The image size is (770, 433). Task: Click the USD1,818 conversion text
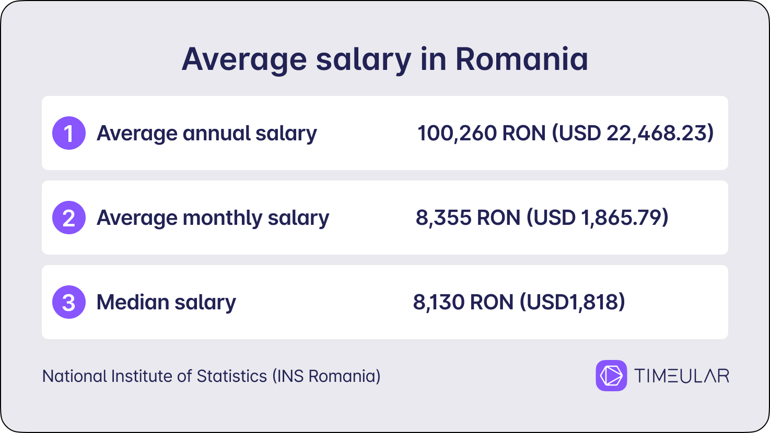573,303
